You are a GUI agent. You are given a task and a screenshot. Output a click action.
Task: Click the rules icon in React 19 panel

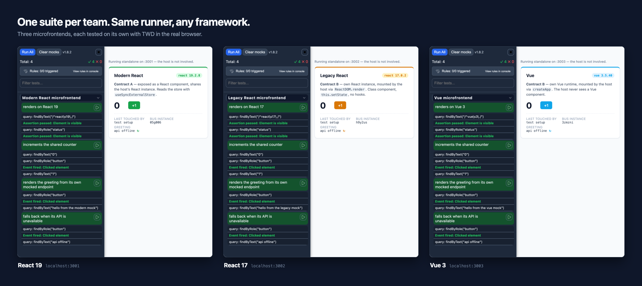coord(25,71)
